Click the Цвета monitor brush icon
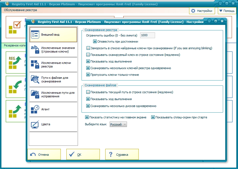Image resolution: width=238 pixels, height=169 pixels. pos(35,124)
